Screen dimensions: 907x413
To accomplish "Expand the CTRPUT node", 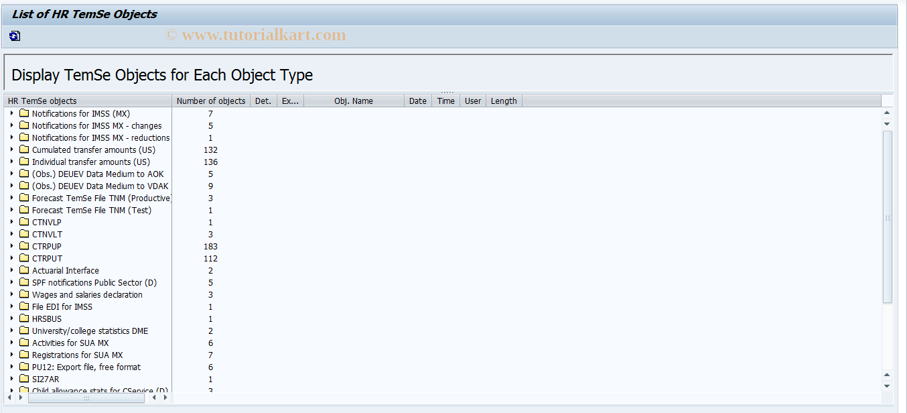I will (11, 258).
